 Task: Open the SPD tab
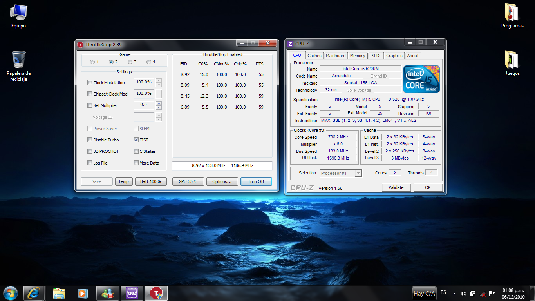(x=376, y=56)
